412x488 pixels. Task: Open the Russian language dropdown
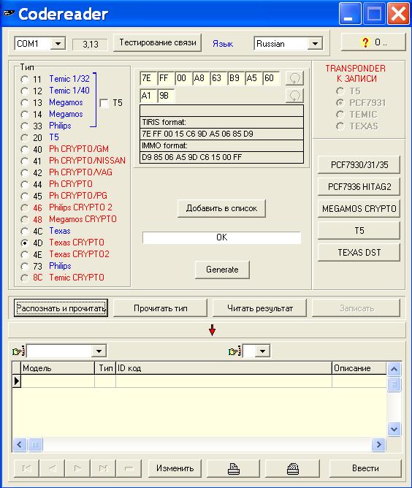315,44
